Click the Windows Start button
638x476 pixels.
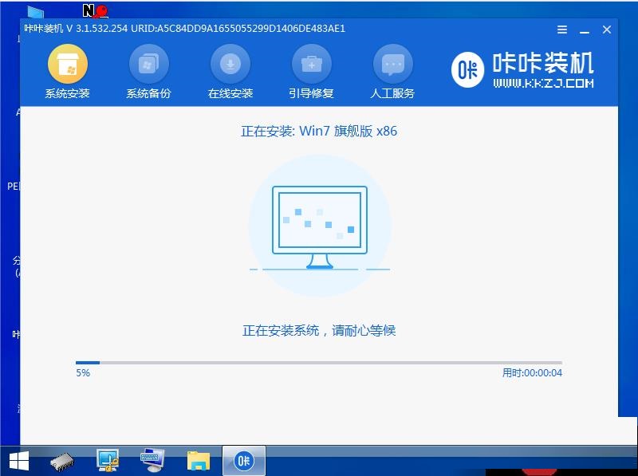[x=19, y=460]
